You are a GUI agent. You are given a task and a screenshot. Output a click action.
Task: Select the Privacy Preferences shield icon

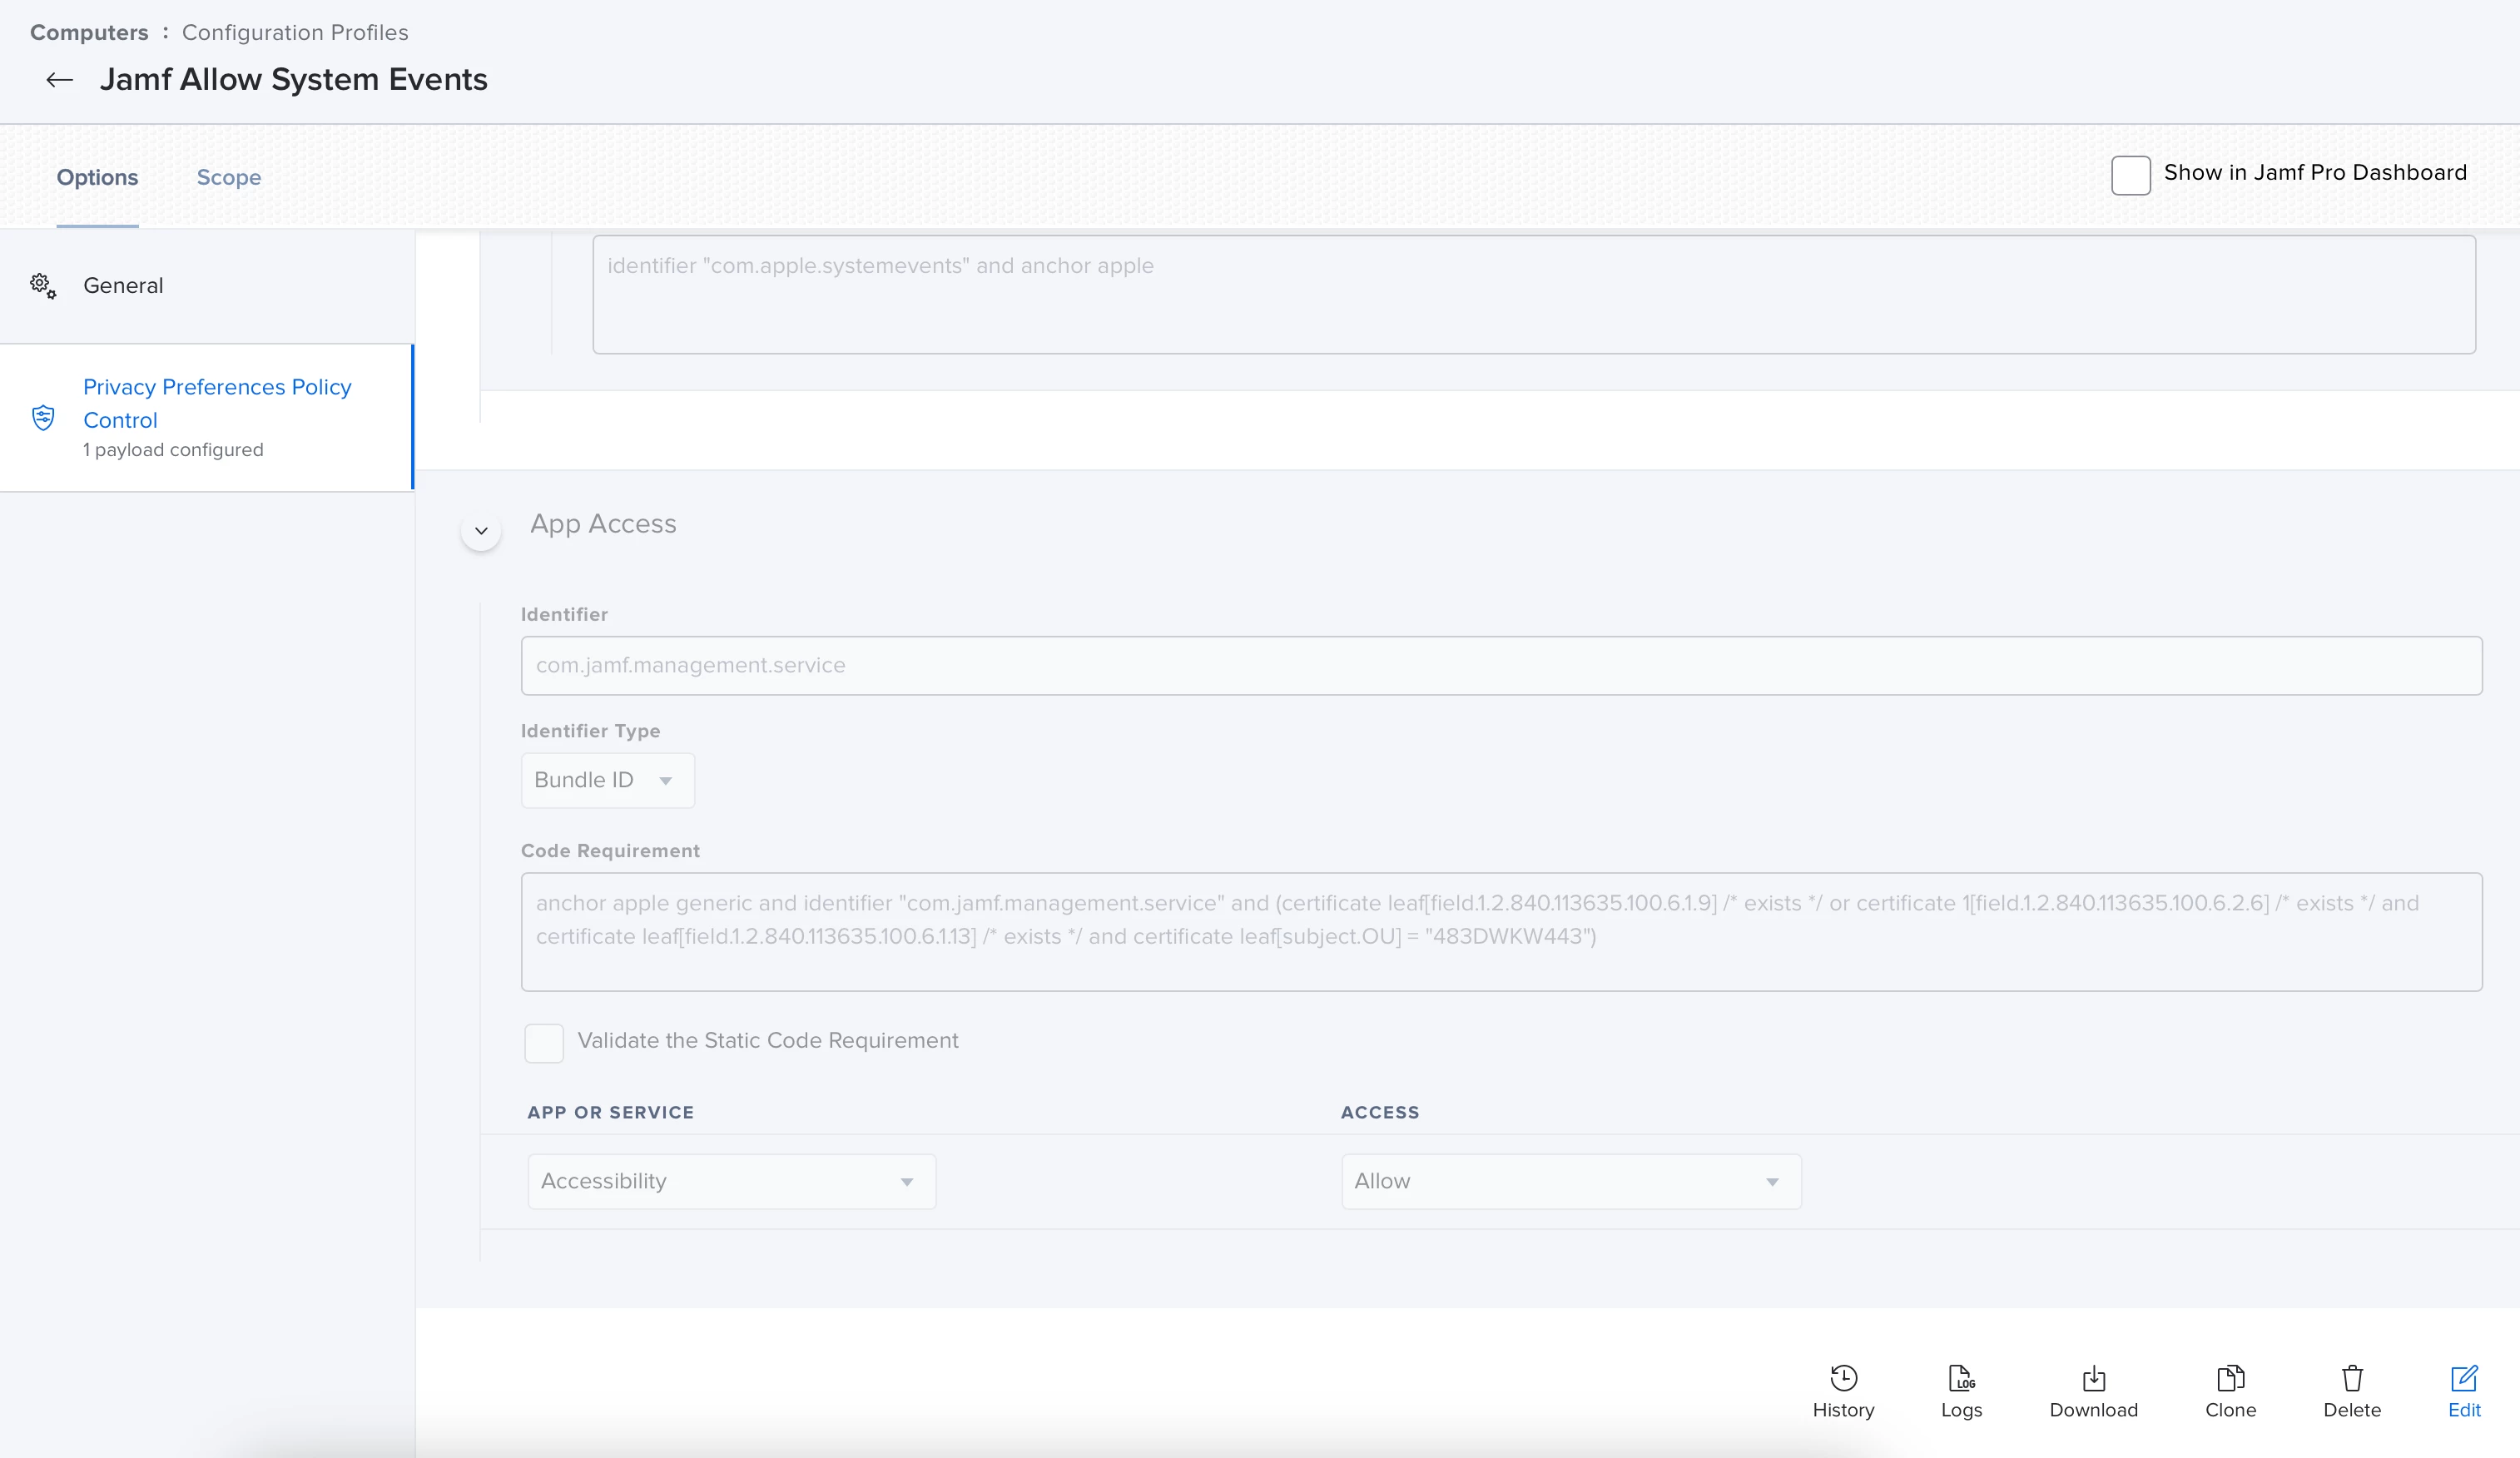pyautogui.click(x=43, y=417)
